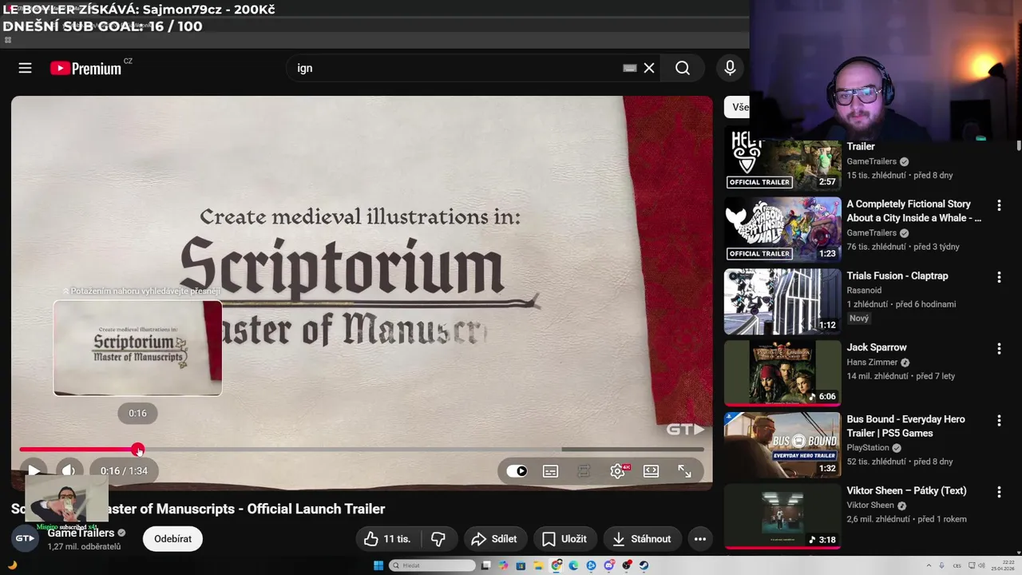This screenshot has width=1022, height=575.
Task: Save the video with Uložit
Action: coord(564,539)
